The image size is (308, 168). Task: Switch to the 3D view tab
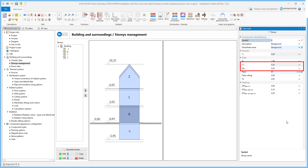pyautogui.click(x=43, y=28)
